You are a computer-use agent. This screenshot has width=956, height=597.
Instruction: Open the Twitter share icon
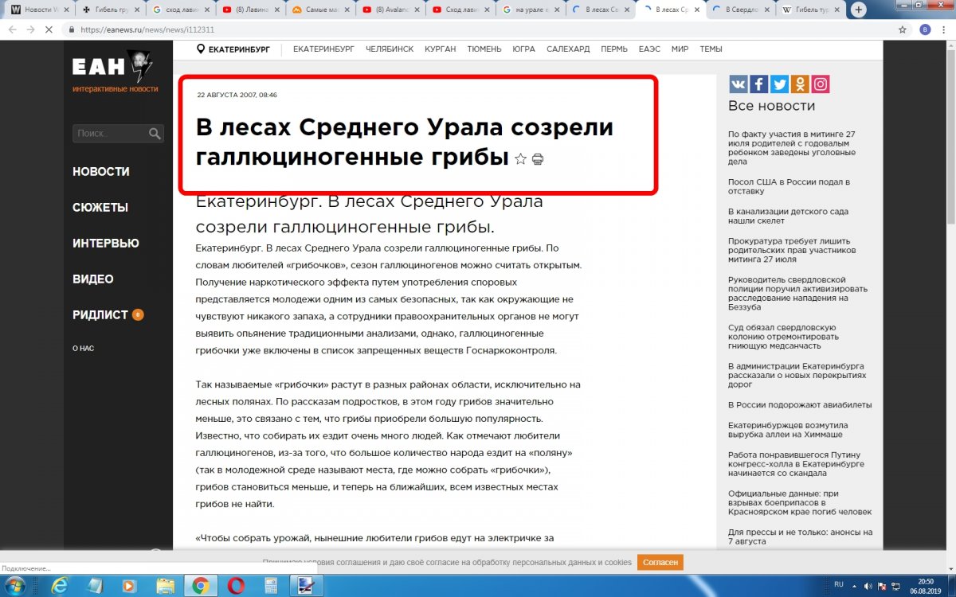(x=779, y=84)
